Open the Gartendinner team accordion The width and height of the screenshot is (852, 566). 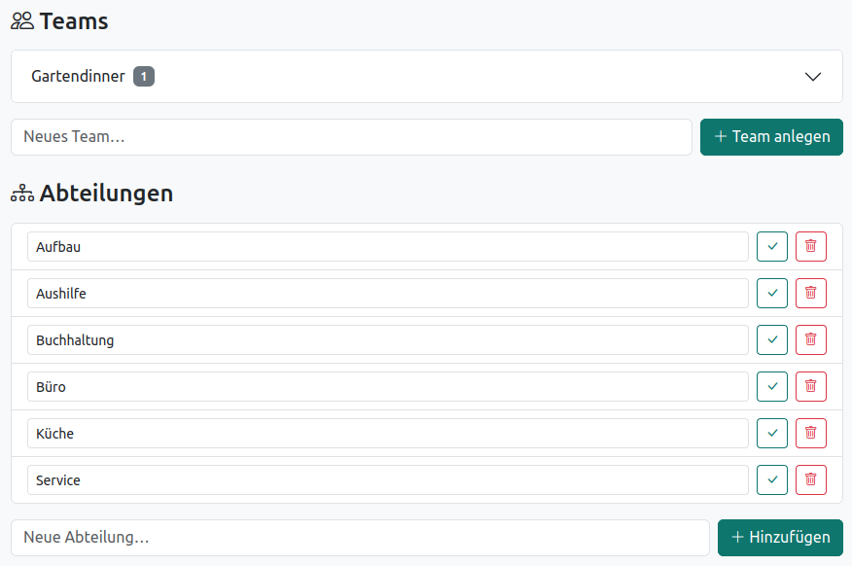coord(427,77)
